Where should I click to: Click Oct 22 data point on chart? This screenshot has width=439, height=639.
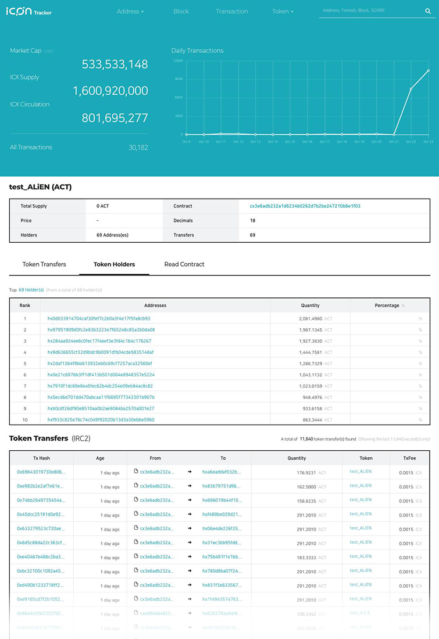click(x=411, y=89)
